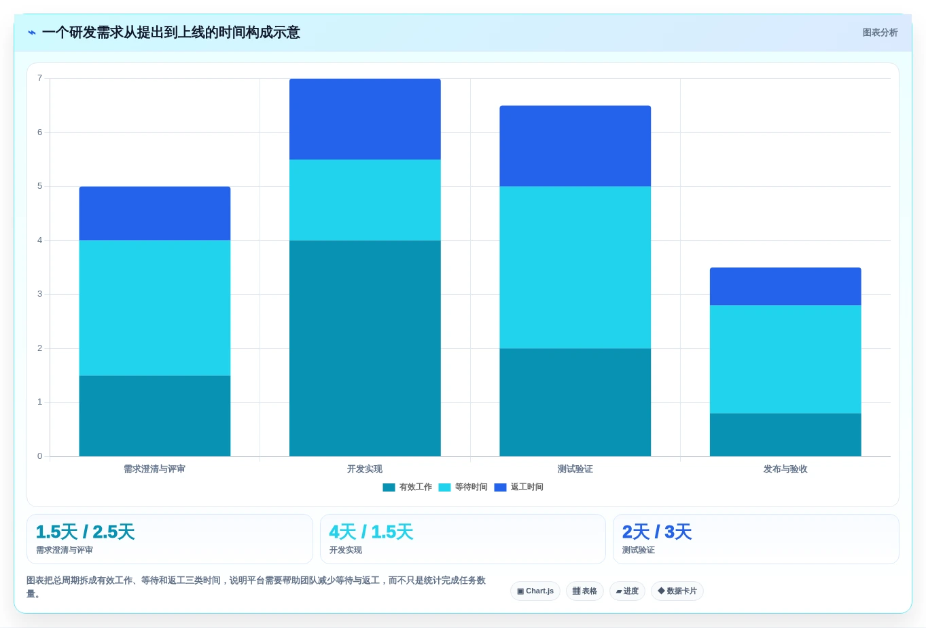Image resolution: width=926 pixels, height=628 pixels.
Task: Click the 等待时间 segment of the 发布与验收 bar
Action: (785, 359)
